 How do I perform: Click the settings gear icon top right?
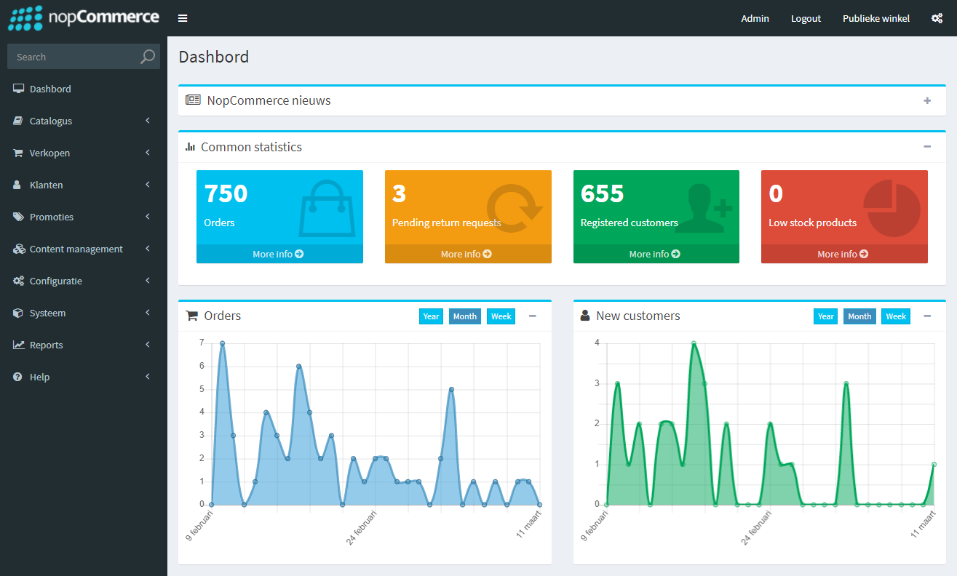tap(937, 17)
